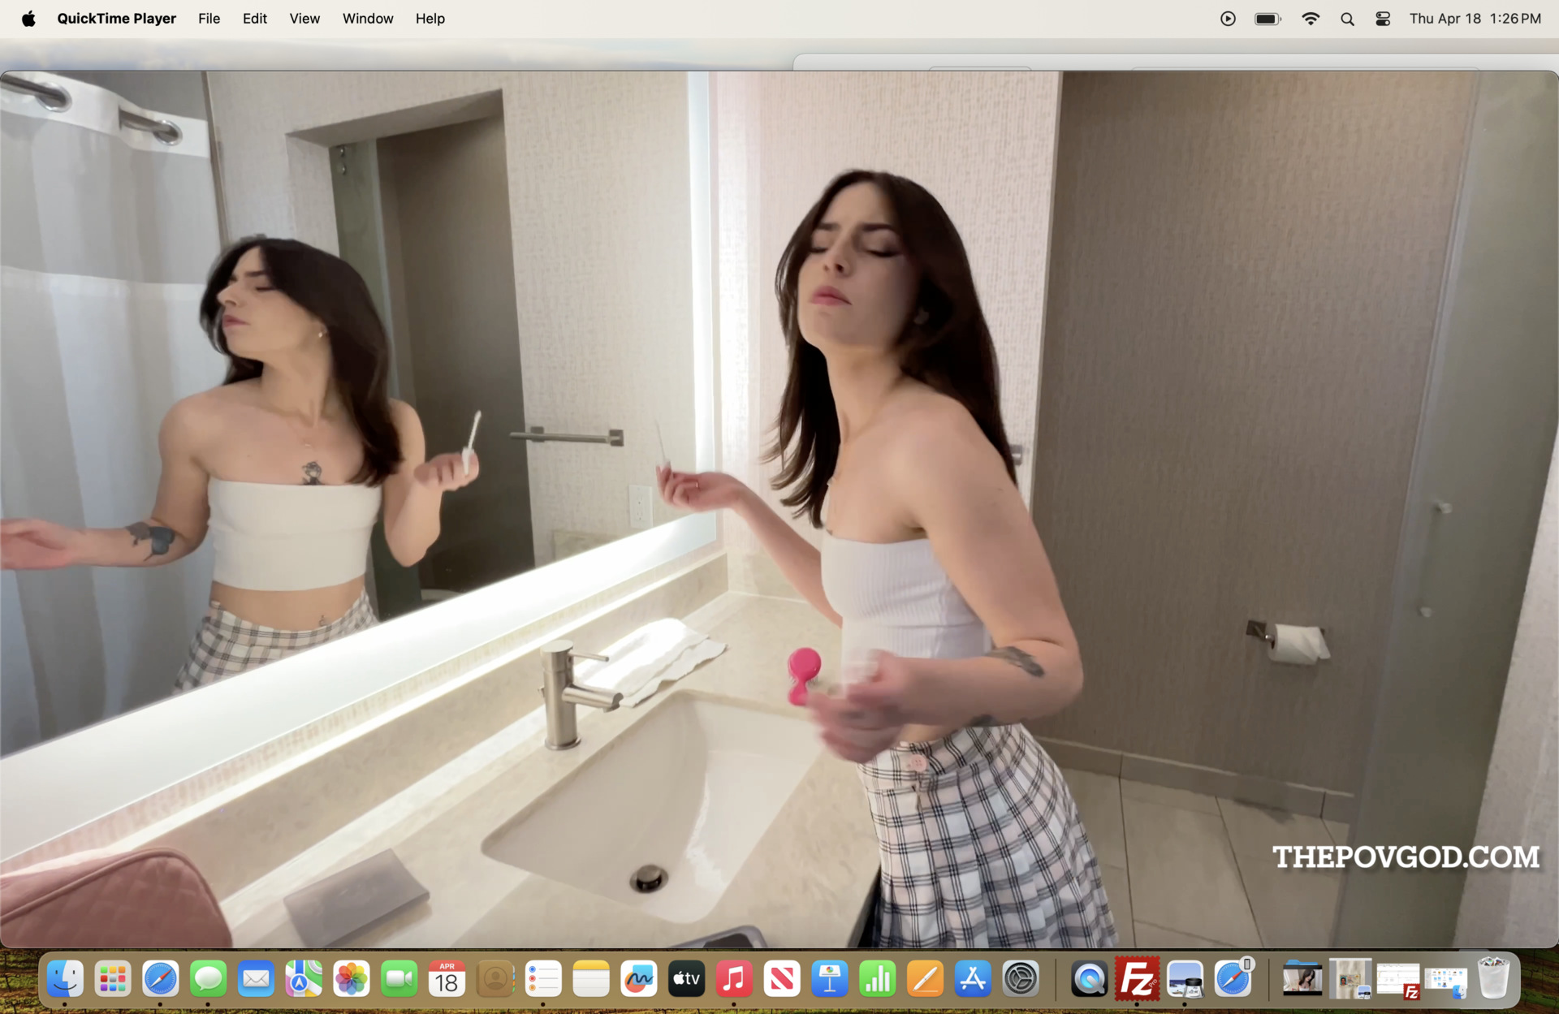Image resolution: width=1559 pixels, height=1014 pixels.
Task: Launch FileZilla from the dock
Action: (1137, 979)
